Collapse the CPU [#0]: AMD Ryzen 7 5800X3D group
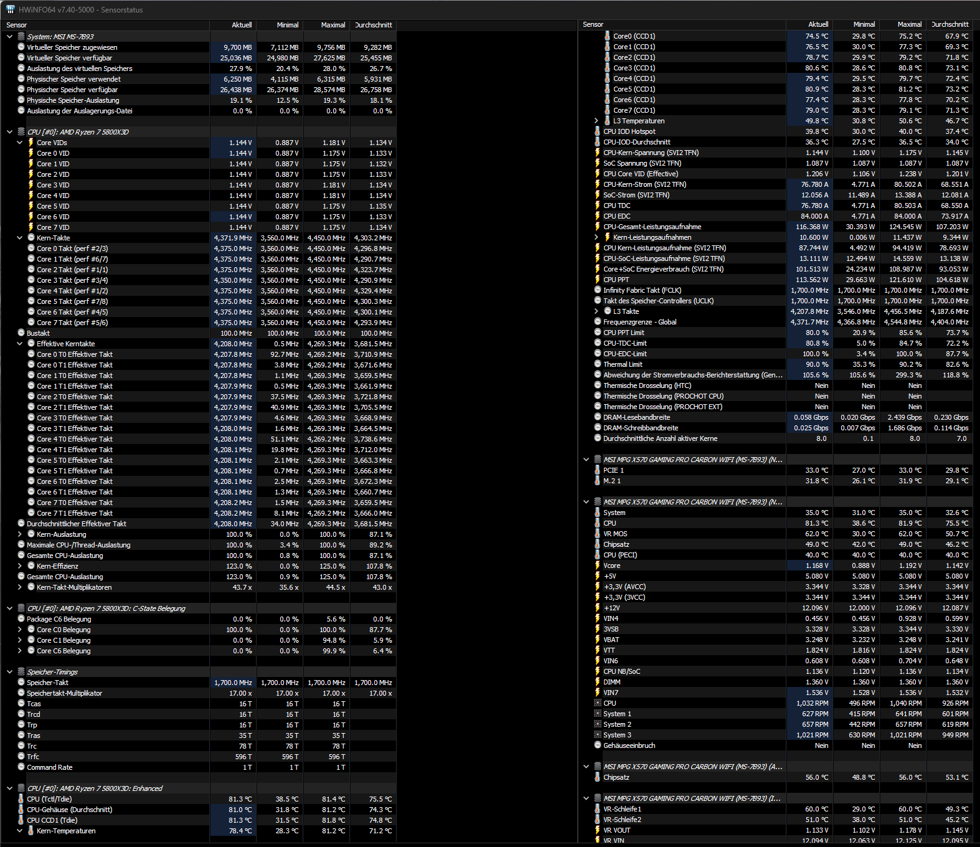Screen dimensions: 980x847 [9, 132]
